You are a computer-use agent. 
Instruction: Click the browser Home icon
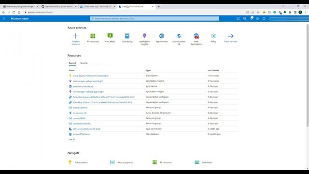[x=19, y=12]
